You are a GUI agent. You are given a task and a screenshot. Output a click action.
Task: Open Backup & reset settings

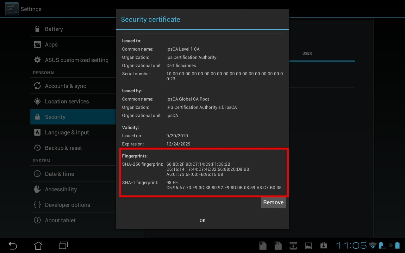coord(73,148)
